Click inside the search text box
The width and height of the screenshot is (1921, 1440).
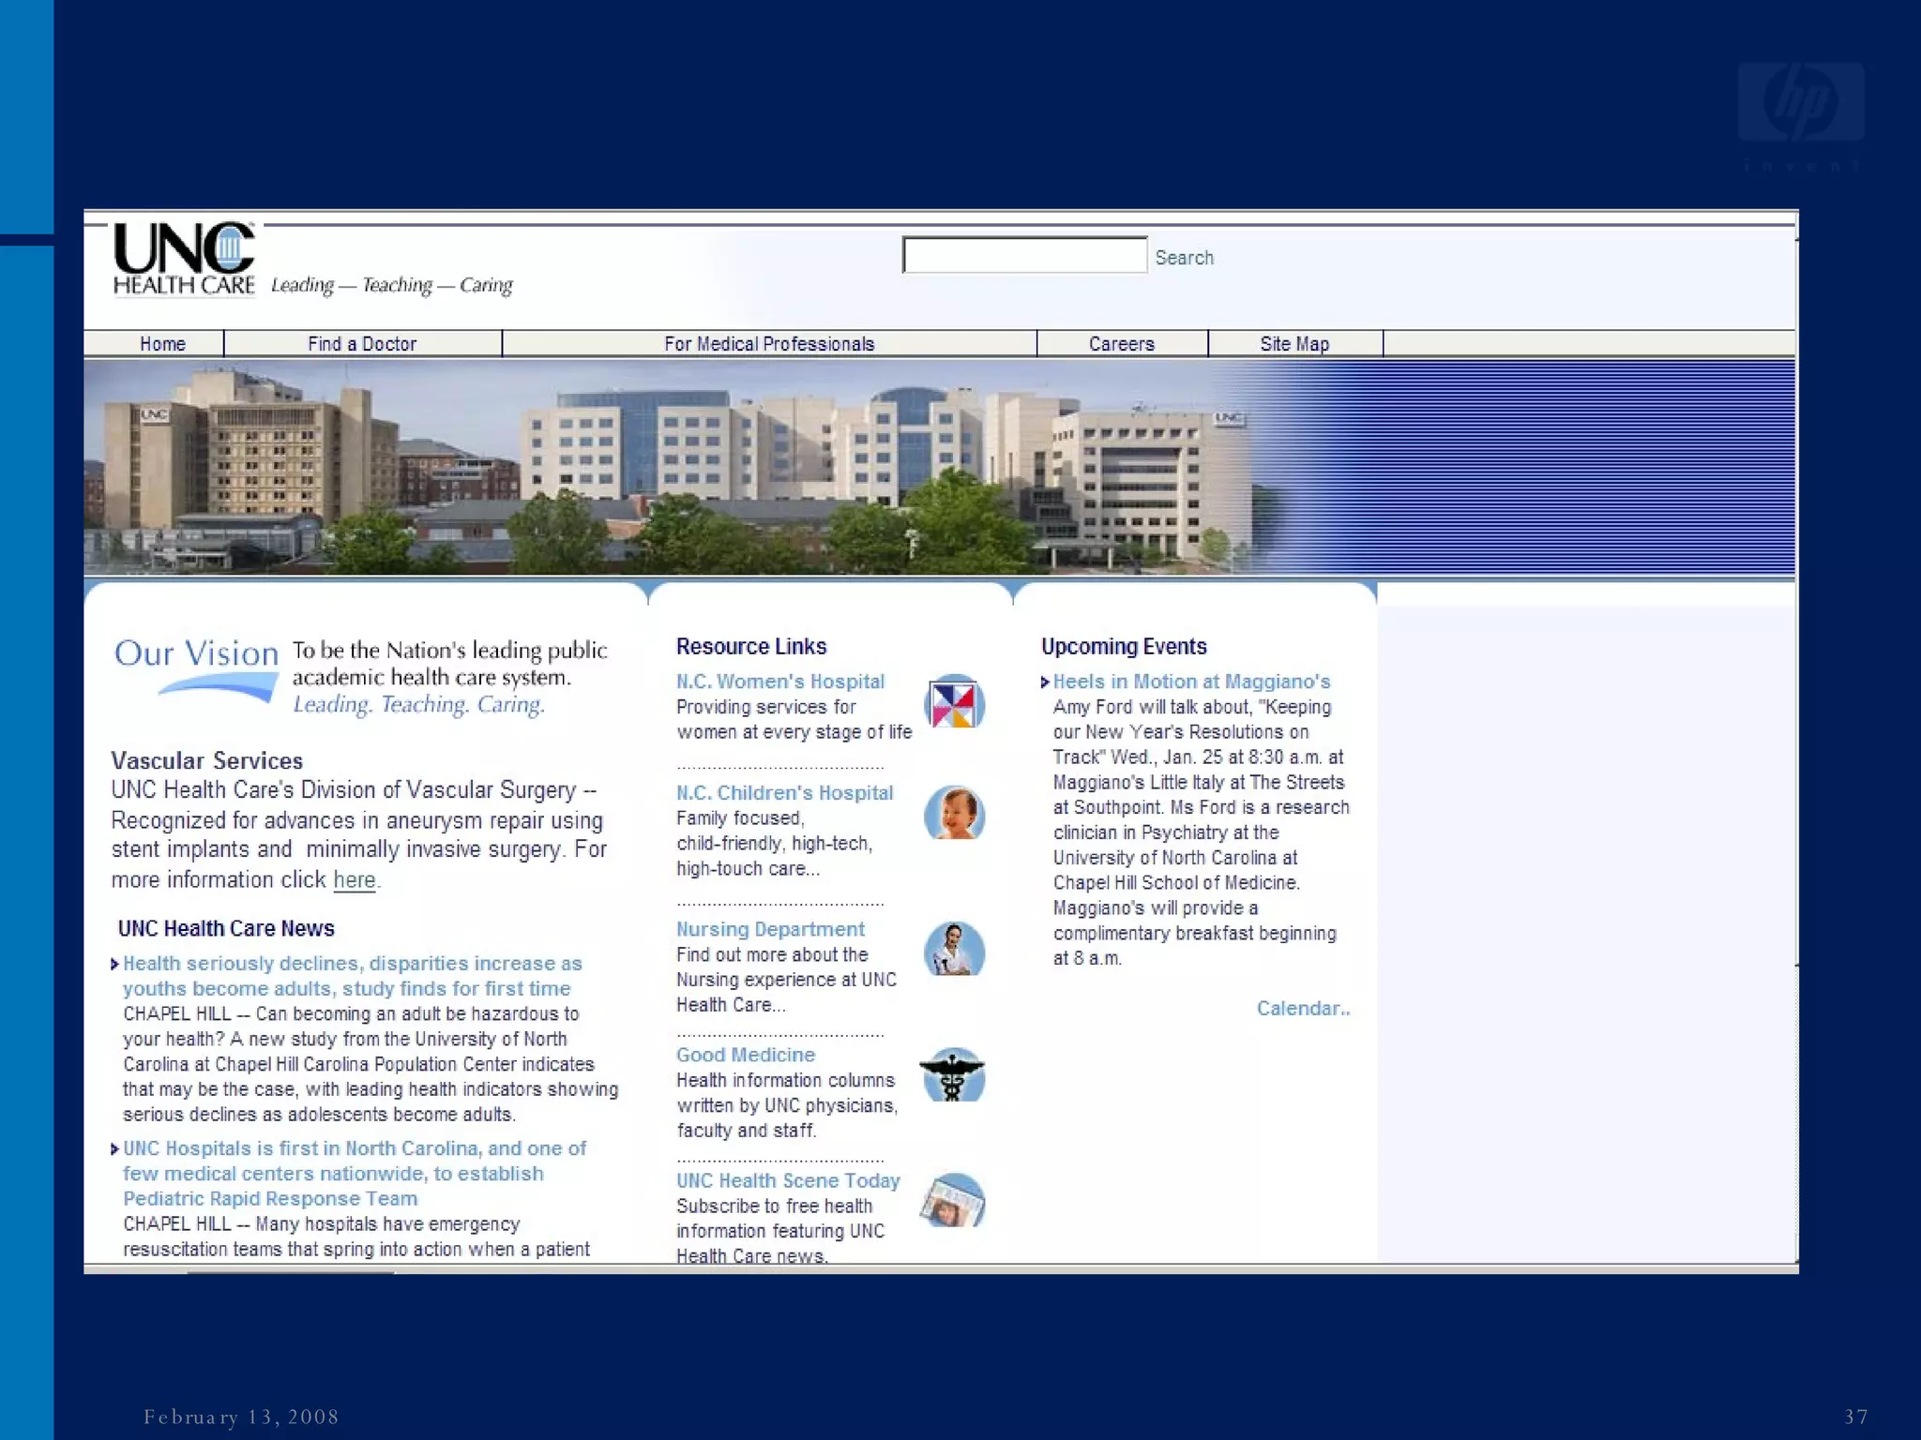(1024, 255)
